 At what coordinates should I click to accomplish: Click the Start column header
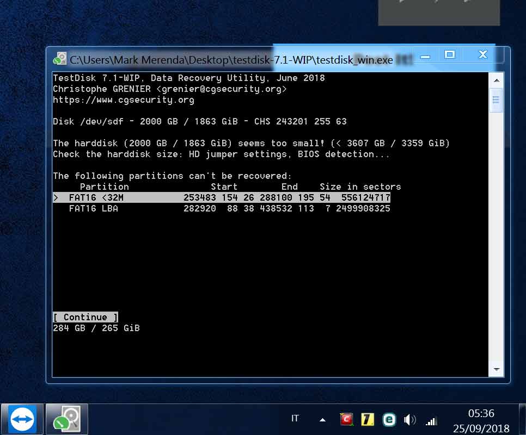tap(224, 187)
